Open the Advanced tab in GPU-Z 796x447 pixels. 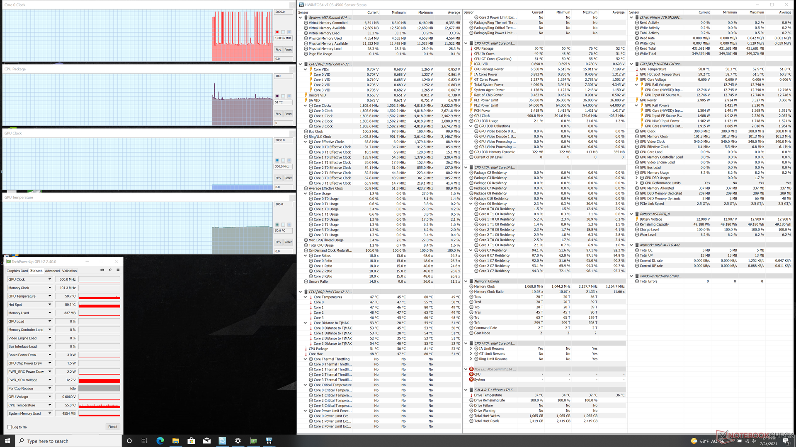[x=52, y=271]
